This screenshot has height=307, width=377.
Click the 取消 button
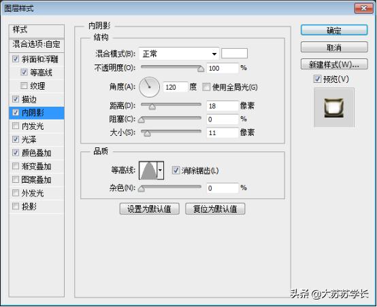(x=334, y=48)
